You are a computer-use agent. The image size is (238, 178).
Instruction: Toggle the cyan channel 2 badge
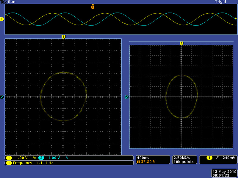41,158
